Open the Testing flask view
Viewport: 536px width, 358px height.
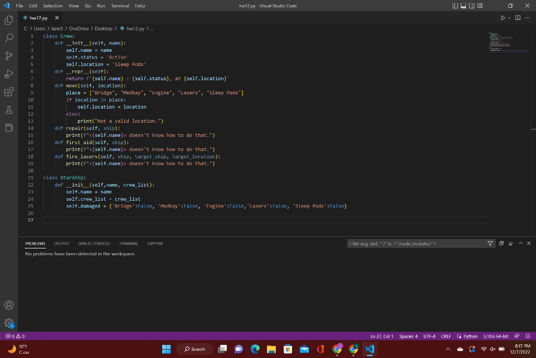point(8,110)
